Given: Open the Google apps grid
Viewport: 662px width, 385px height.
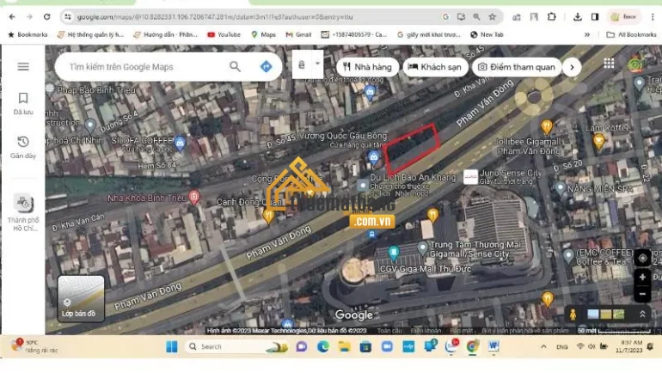Looking at the screenshot, I should (x=609, y=64).
